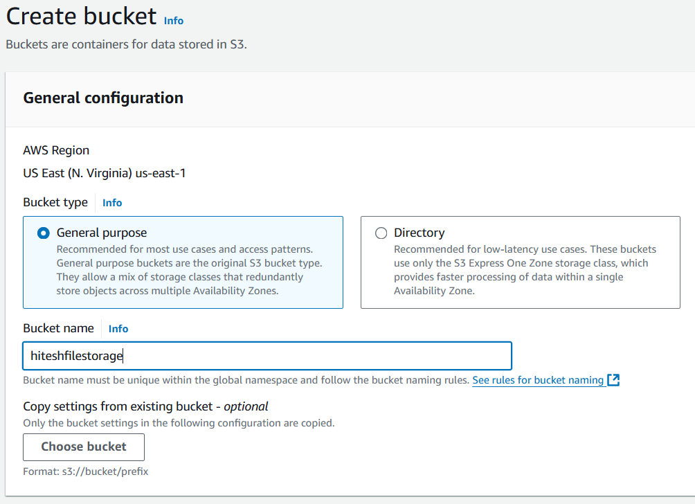695x504 pixels.
Task: Select the Directory bucket type radio button
Action: (x=381, y=233)
